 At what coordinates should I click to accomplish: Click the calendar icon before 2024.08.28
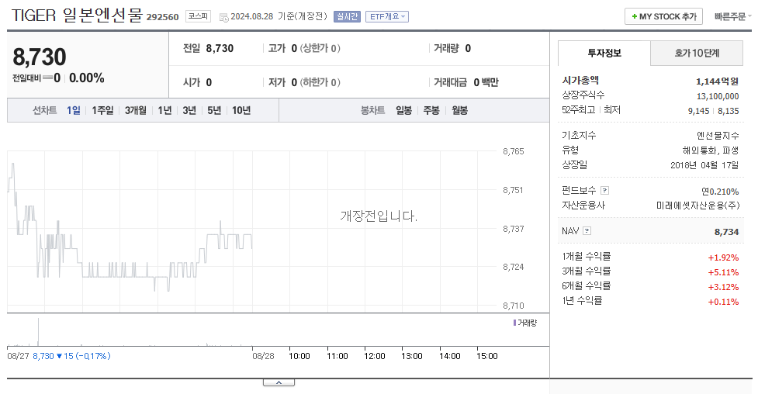(x=223, y=17)
